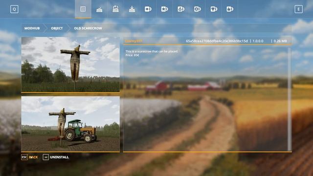
Task: Click the ESC key icon
Action: point(24,157)
